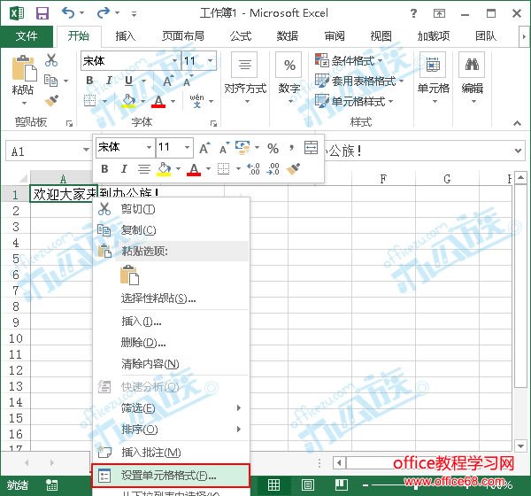This screenshot has height=496, width=531.
Task: Choose 设置单元格格式(F)... from context menu
Action: tap(171, 476)
